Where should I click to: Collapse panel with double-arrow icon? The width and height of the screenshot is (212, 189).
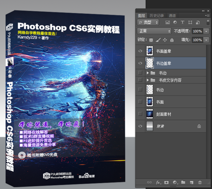coord(203,11)
